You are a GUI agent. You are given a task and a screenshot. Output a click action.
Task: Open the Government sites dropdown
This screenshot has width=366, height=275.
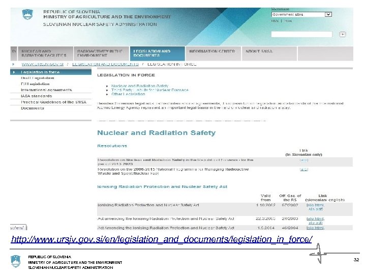click(301, 14)
